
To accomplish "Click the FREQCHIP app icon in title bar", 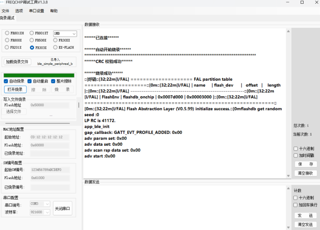I will [x=3, y=3].
